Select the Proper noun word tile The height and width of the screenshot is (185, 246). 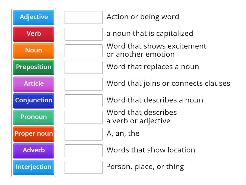point(33,134)
